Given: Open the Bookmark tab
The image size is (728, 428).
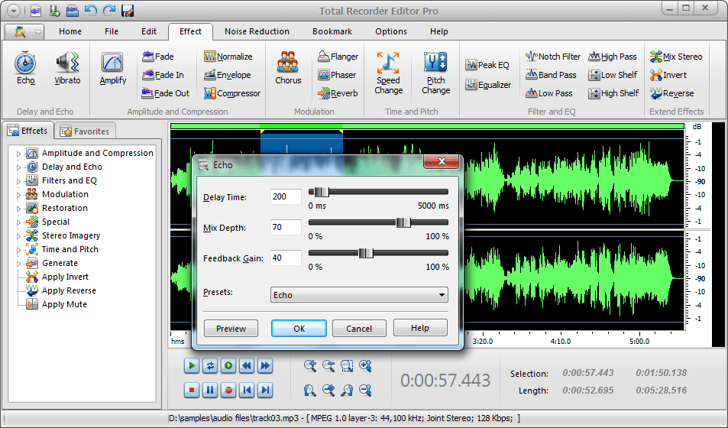Looking at the screenshot, I should pyautogui.click(x=332, y=31).
